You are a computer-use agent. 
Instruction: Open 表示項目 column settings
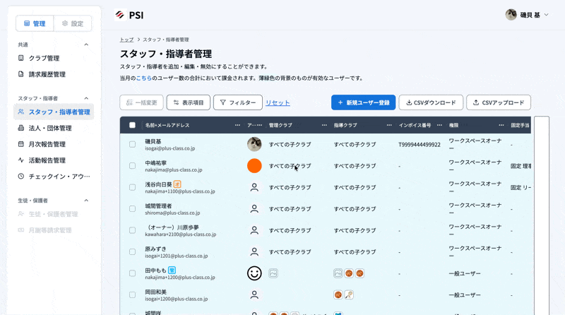tap(188, 102)
